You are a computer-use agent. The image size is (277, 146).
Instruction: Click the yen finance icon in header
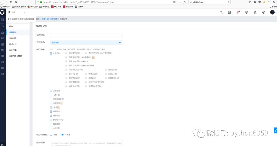(264, 12)
